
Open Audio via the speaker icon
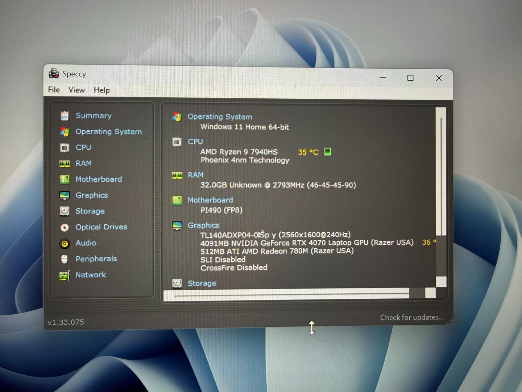[x=65, y=243]
